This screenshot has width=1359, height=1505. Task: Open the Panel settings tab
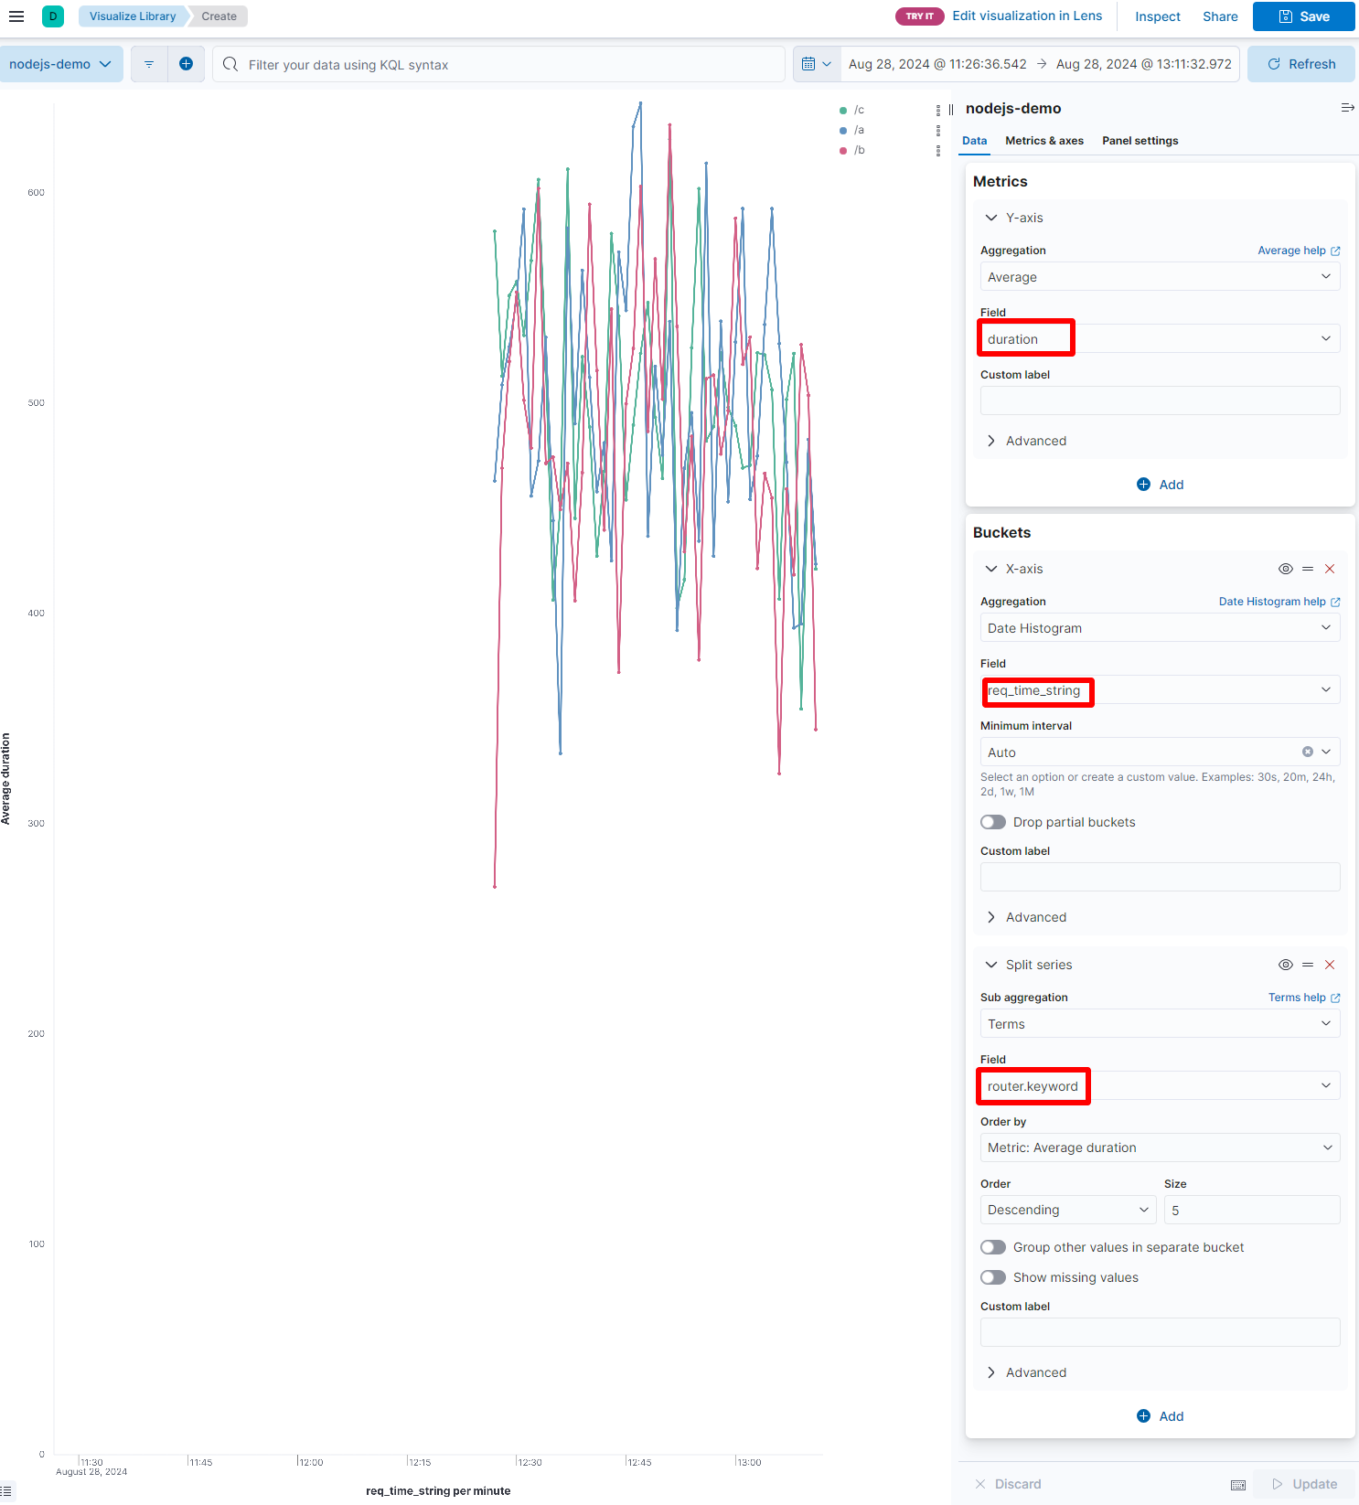[x=1140, y=141]
